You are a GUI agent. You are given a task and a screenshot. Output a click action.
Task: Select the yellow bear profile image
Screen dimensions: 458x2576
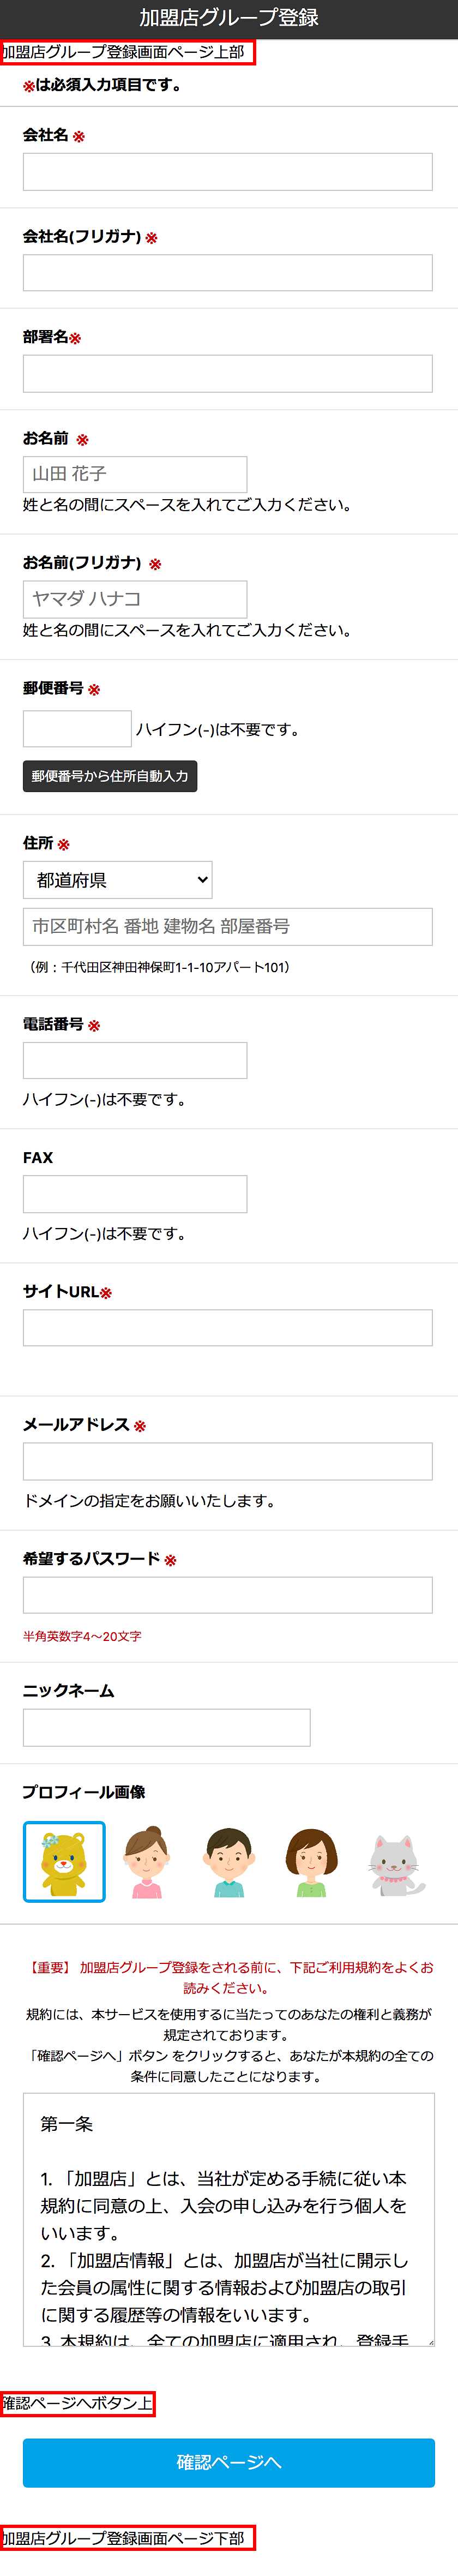point(64,1861)
